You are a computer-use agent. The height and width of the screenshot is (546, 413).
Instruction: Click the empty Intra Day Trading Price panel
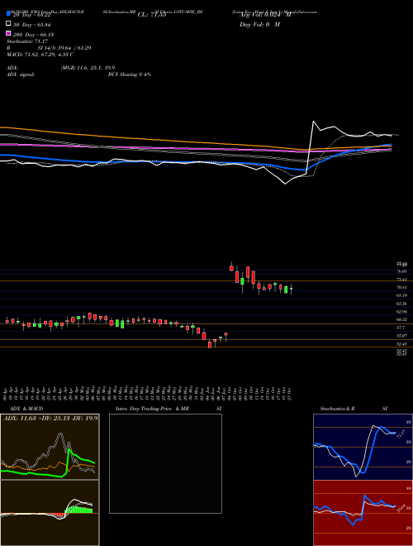(x=165, y=463)
